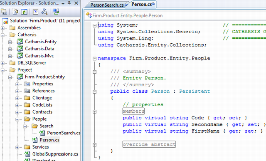Image resolution: width=266 pixels, height=161 pixels.
Task: Click the Catharsis.Entity C# project icon
Action: tap(20, 42)
